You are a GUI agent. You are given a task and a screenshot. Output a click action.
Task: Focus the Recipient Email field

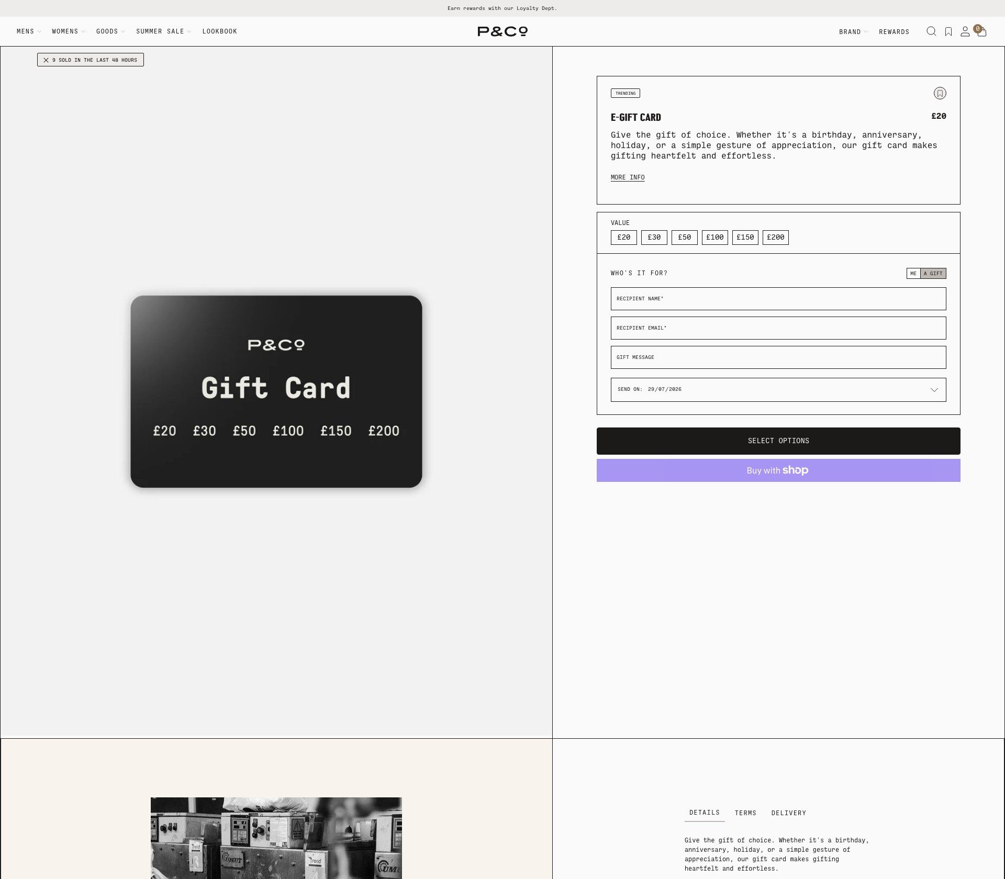click(778, 328)
